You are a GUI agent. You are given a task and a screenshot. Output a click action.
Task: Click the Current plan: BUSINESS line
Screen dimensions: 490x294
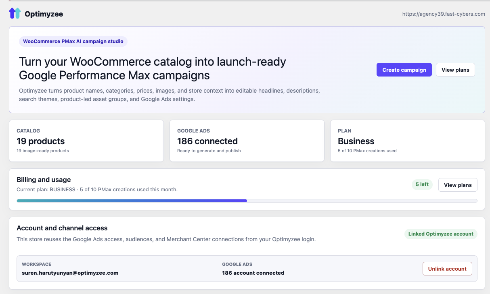coord(97,189)
